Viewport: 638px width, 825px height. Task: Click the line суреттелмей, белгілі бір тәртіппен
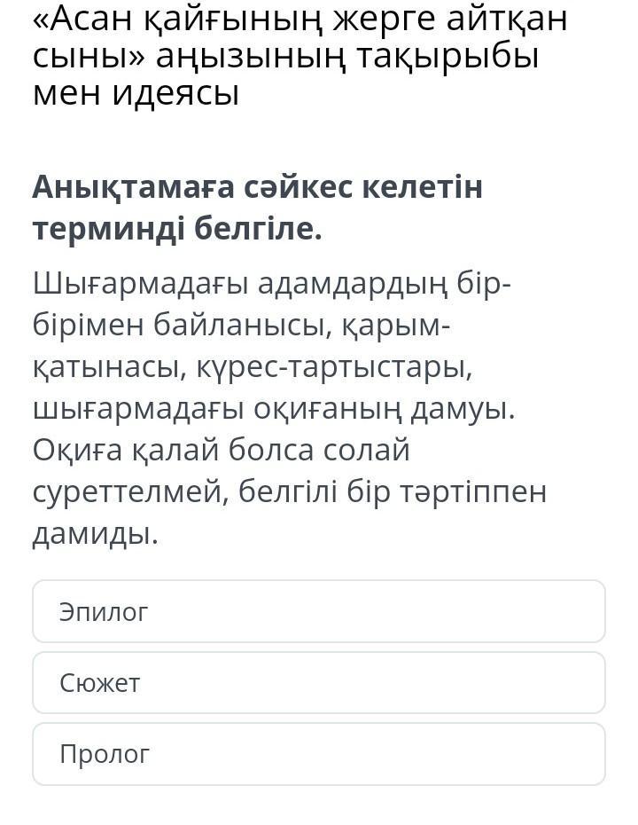pyautogui.click(x=290, y=491)
